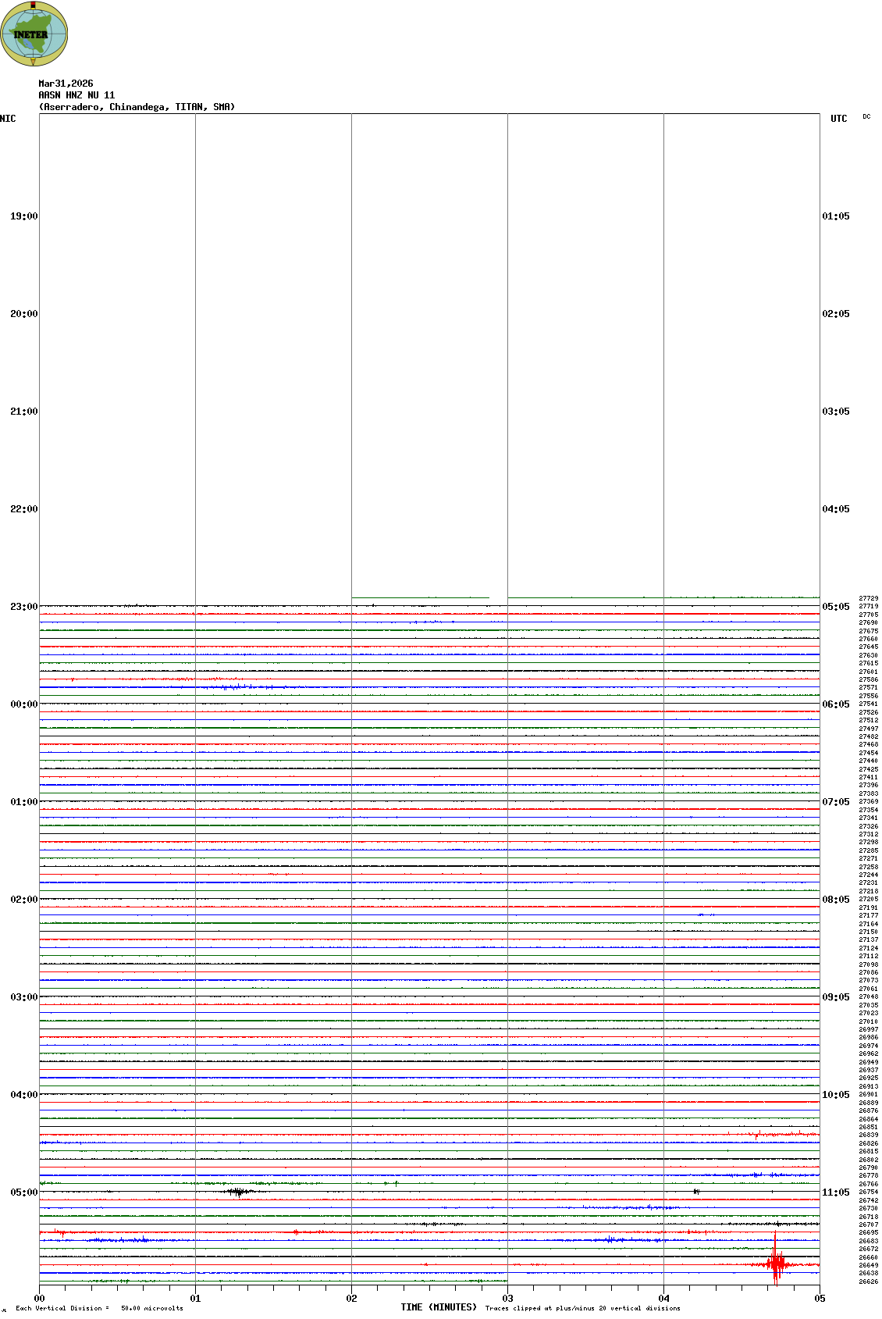Click the 11:05 UTC time label
882x1319 pixels.
tap(836, 1192)
